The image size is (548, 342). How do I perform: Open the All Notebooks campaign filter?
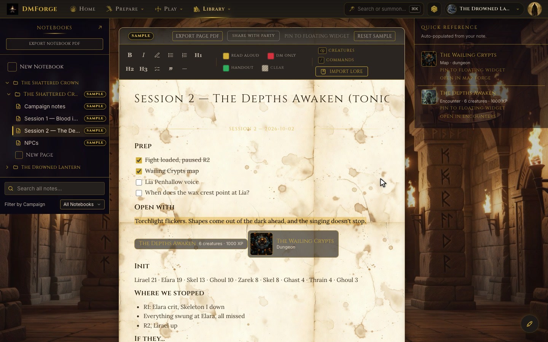click(x=82, y=204)
